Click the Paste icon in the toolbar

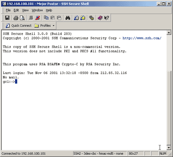(53, 18)
